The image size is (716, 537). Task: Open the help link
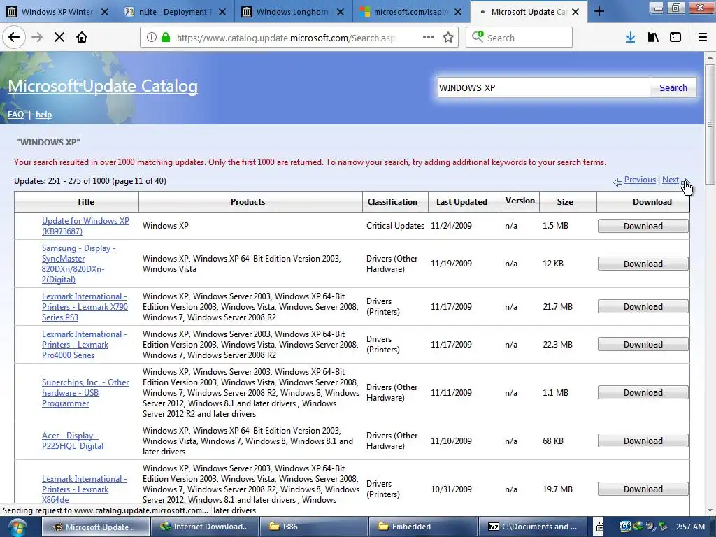click(x=44, y=115)
